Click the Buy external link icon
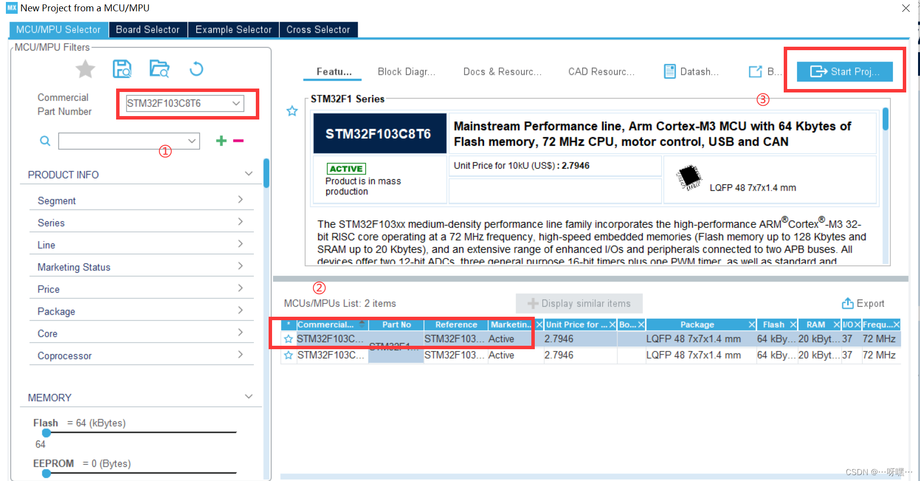The width and height of the screenshot is (920, 481). click(x=755, y=71)
